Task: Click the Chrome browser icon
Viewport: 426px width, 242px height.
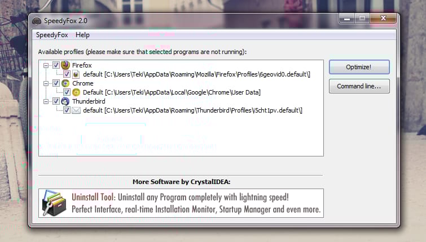Action: (x=65, y=83)
